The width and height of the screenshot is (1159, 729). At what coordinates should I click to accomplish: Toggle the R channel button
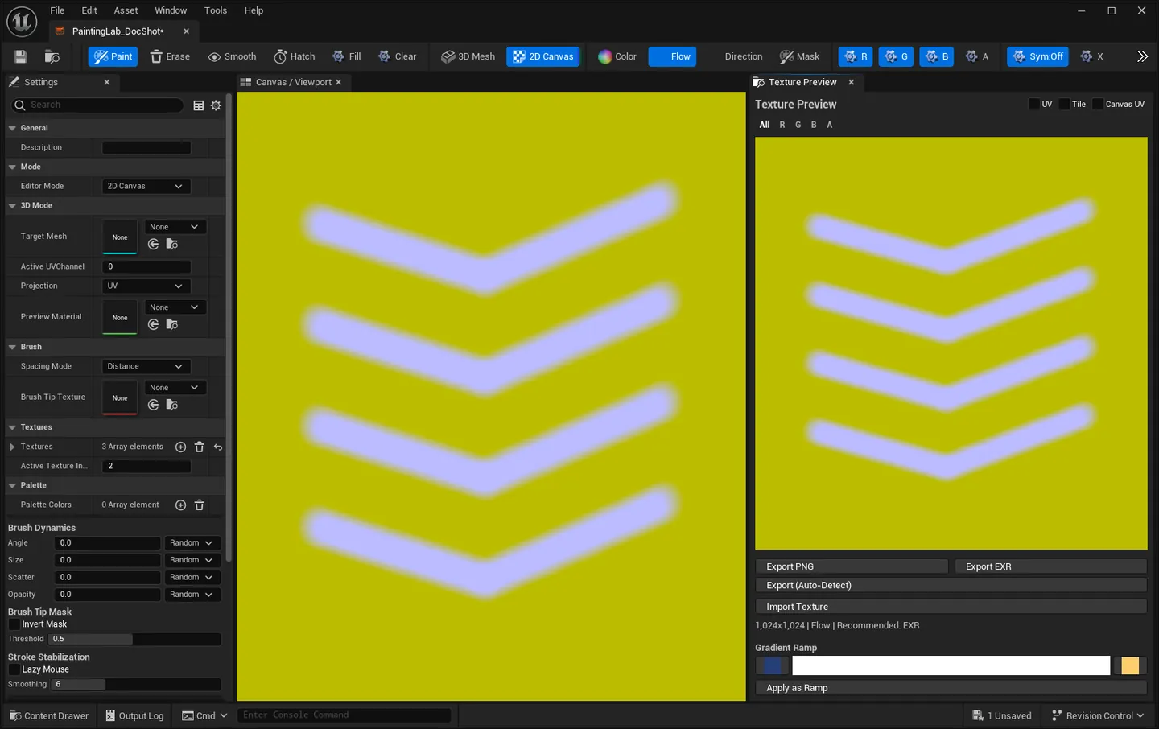(856, 56)
